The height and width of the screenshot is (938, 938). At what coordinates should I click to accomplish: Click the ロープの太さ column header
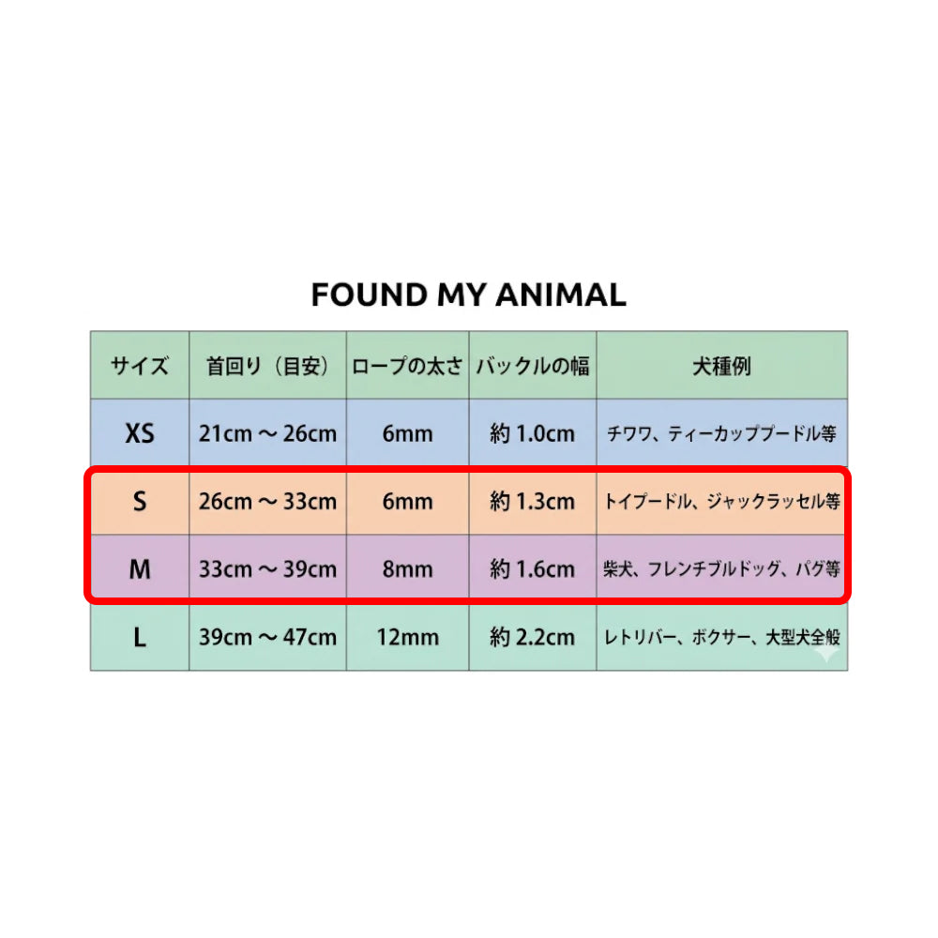(407, 365)
